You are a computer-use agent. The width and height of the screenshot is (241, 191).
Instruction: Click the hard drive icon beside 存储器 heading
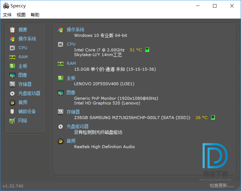(60, 112)
